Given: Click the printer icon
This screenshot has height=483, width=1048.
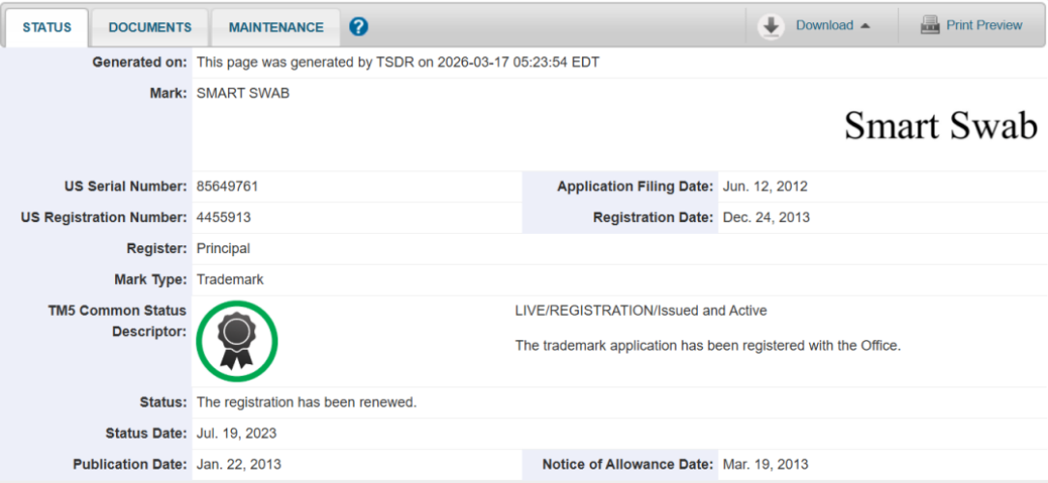Looking at the screenshot, I should pos(930,25).
